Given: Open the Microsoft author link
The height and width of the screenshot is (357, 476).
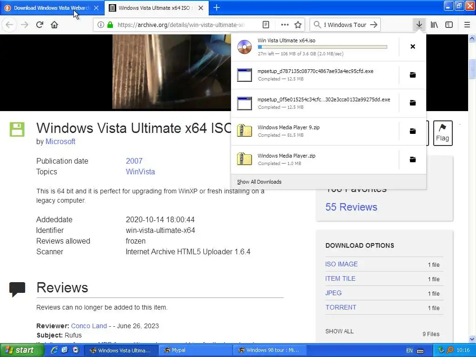Looking at the screenshot, I should tap(60, 141).
